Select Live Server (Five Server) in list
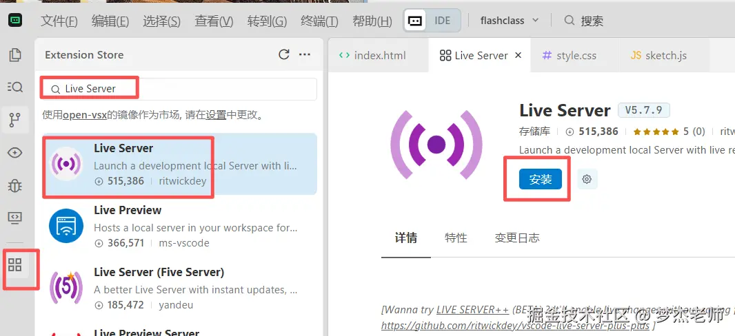 [179, 288]
